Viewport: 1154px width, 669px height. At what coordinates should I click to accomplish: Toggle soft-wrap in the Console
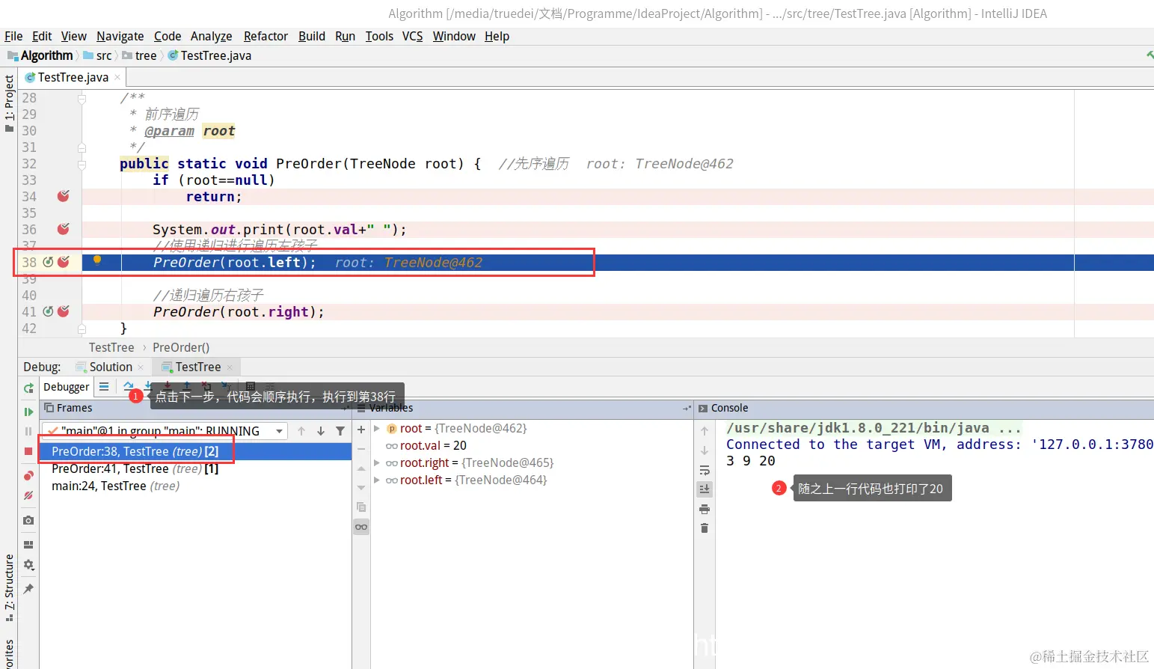[705, 470]
